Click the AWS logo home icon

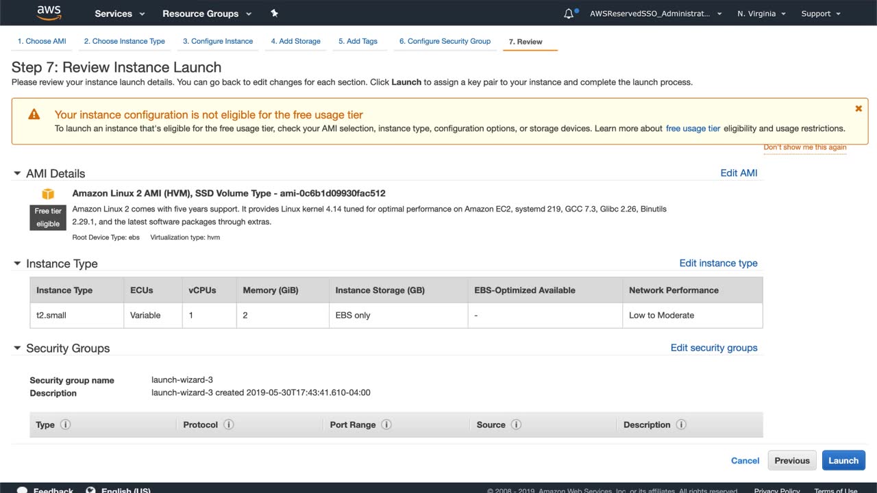click(x=49, y=12)
